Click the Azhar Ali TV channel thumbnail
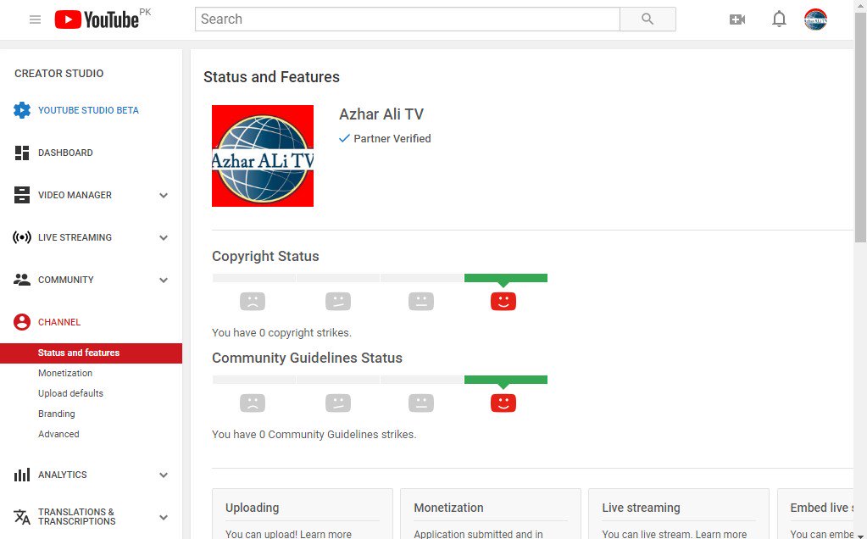Screen dimensions: 867x539 [263, 156]
